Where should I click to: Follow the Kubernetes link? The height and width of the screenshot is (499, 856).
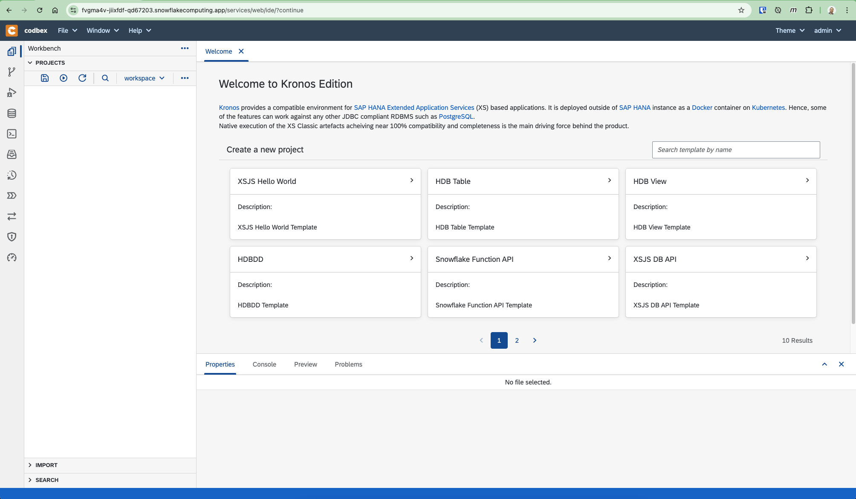pos(768,108)
